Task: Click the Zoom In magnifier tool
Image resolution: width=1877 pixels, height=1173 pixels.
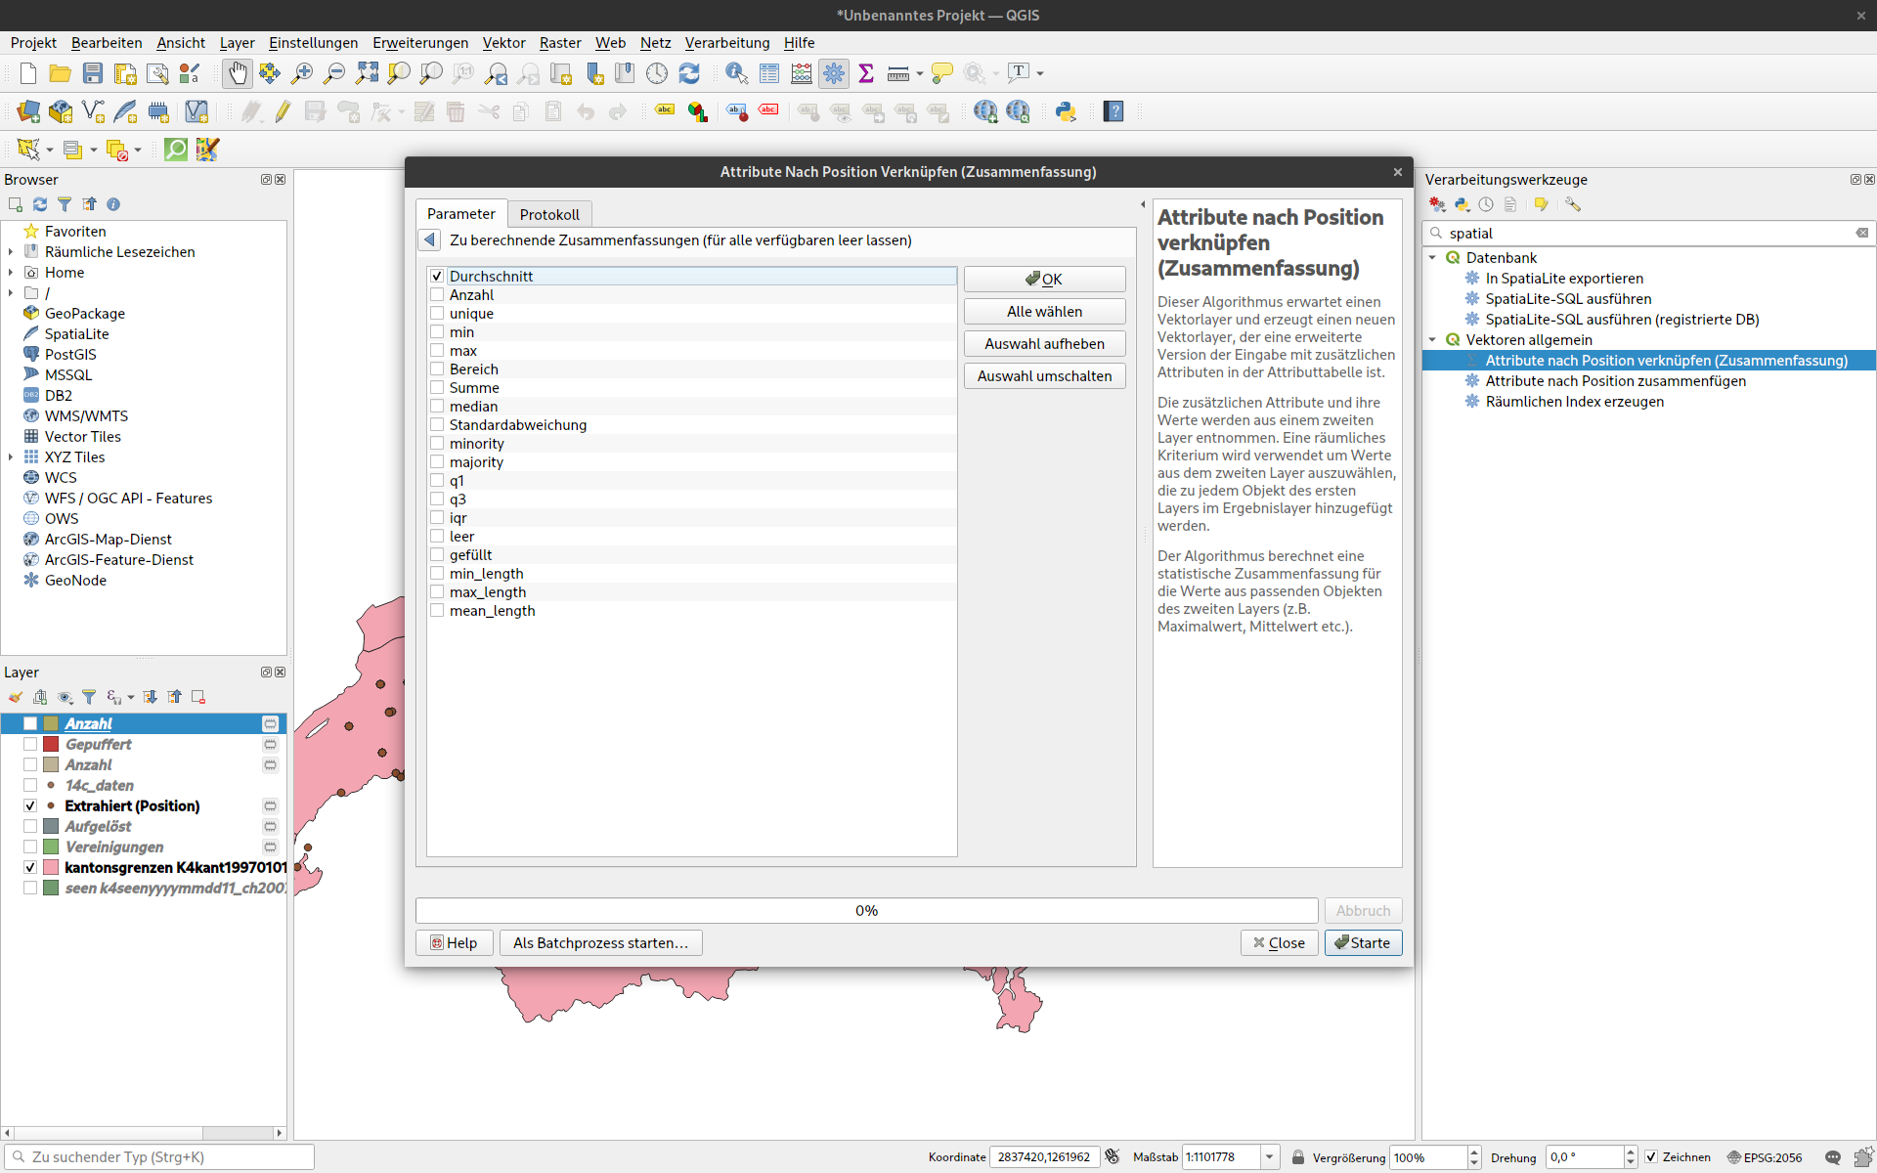Action: click(x=302, y=73)
